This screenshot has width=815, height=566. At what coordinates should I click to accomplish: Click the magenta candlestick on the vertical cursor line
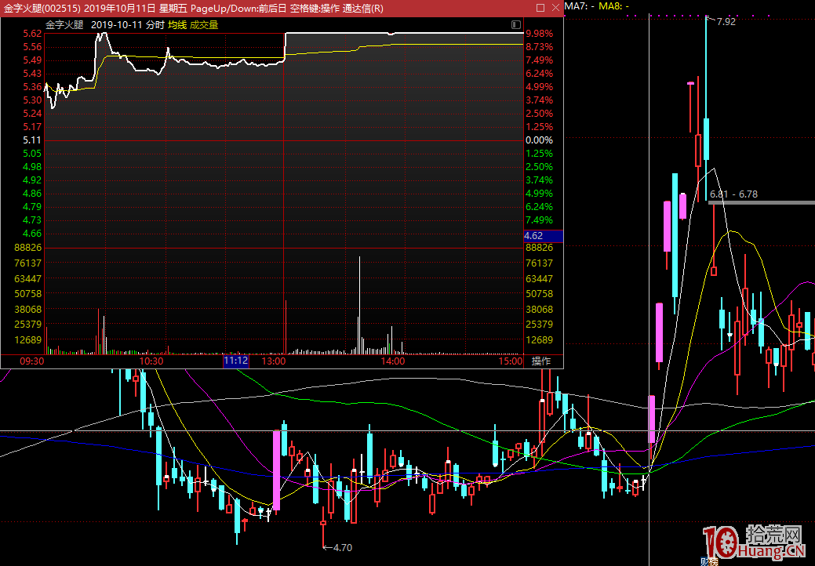click(x=651, y=419)
